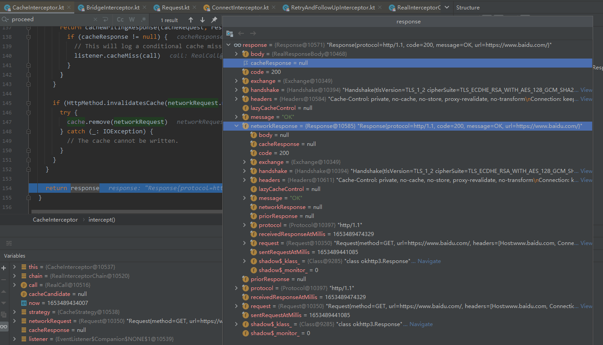Navigate to class from bottom shadow$_klass_ row

(x=421, y=324)
